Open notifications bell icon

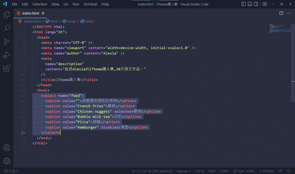(x=289, y=171)
